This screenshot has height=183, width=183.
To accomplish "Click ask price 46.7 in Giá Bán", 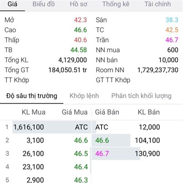I will [102, 153].
